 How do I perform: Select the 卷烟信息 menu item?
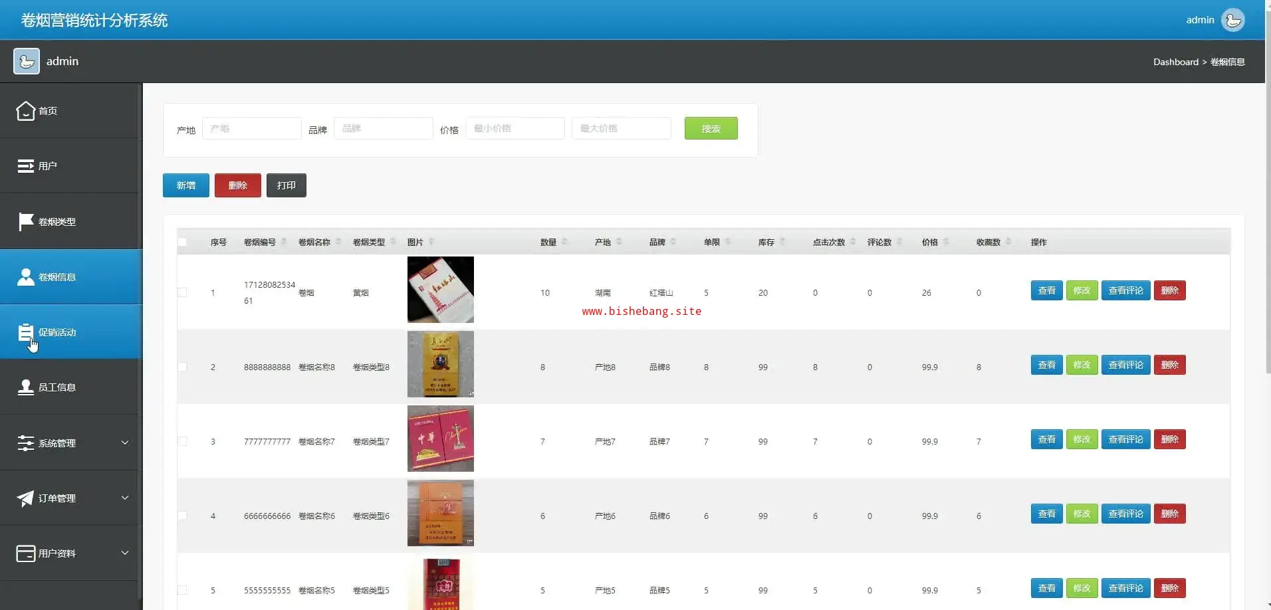(71, 276)
